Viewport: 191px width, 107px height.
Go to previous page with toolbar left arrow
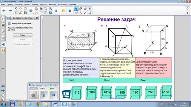tap(4, 11)
